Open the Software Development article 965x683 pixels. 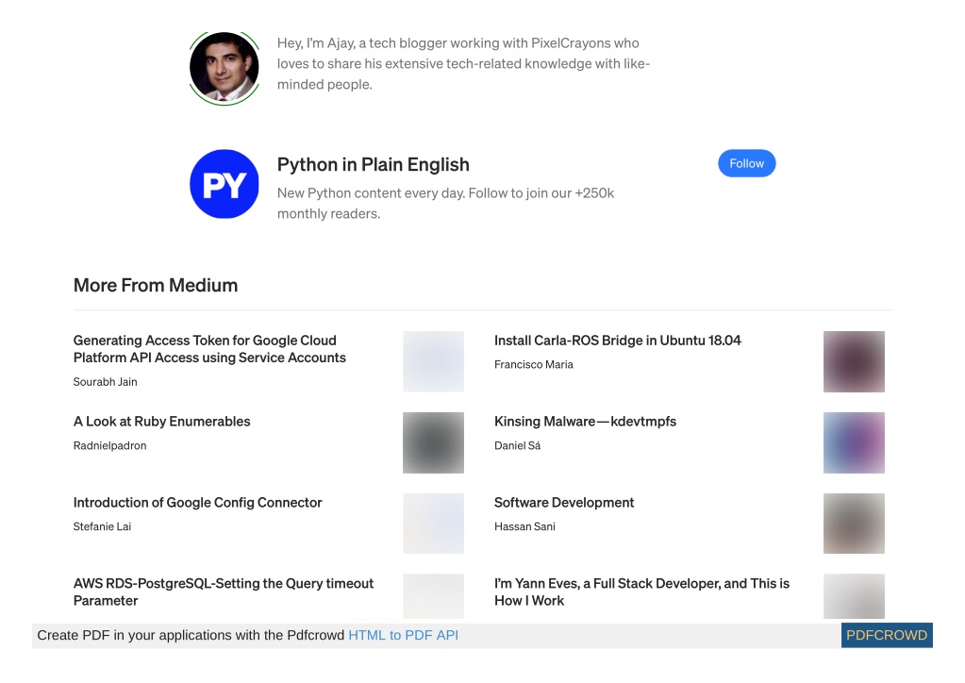(564, 503)
